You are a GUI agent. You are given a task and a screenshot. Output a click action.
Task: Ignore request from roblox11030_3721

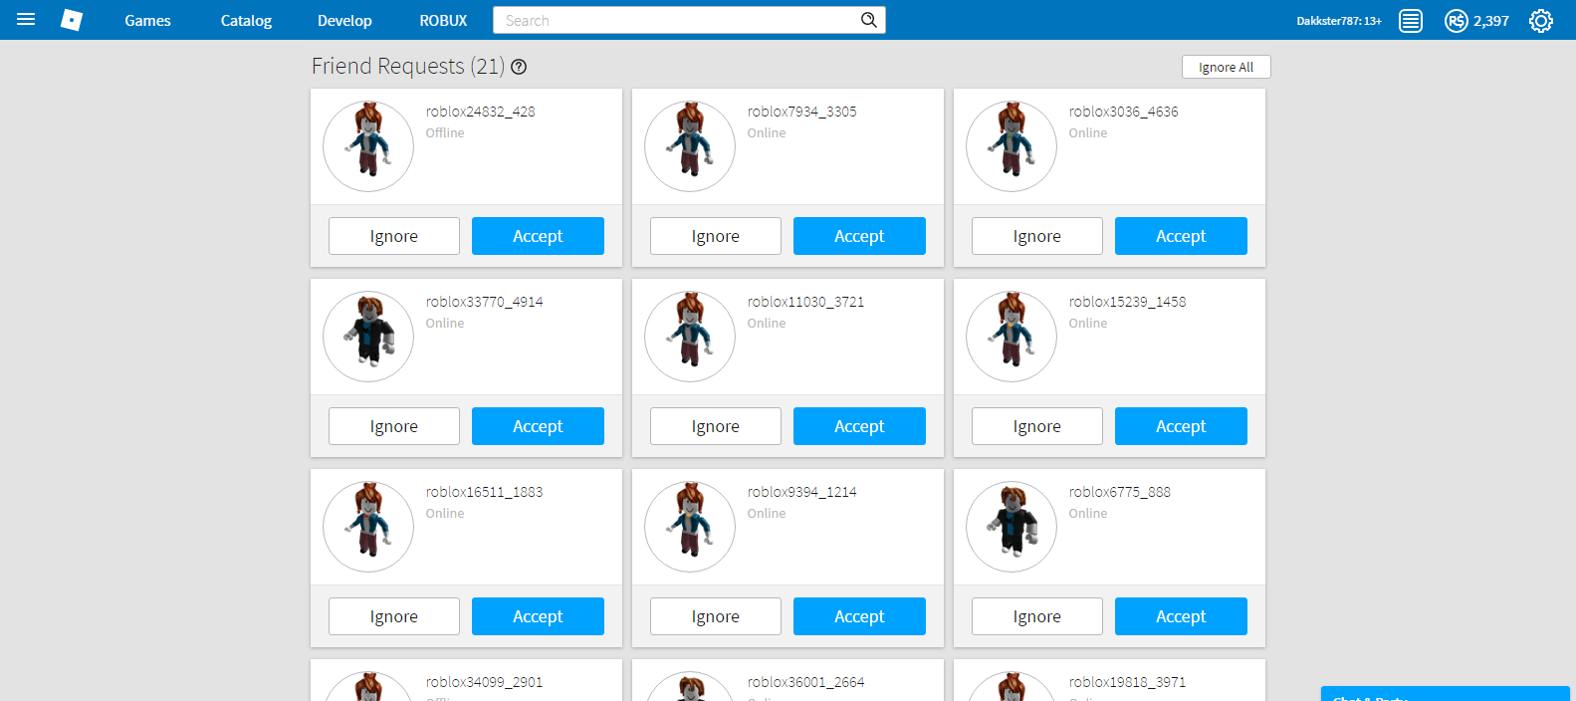pos(716,426)
